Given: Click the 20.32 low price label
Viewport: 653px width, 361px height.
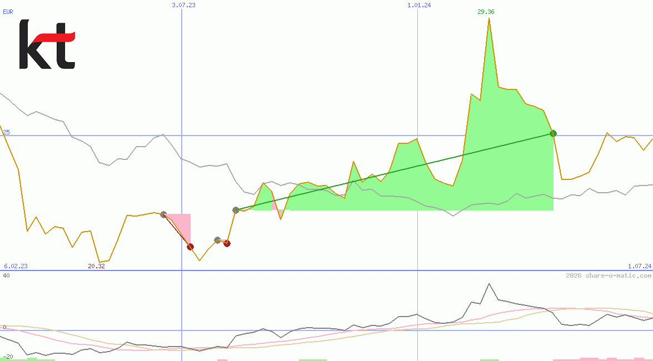Looking at the screenshot, I should [x=96, y=266].
